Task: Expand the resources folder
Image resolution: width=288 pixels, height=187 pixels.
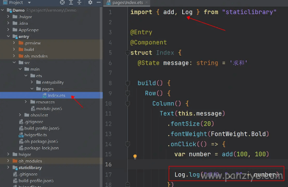Action: 26,102
